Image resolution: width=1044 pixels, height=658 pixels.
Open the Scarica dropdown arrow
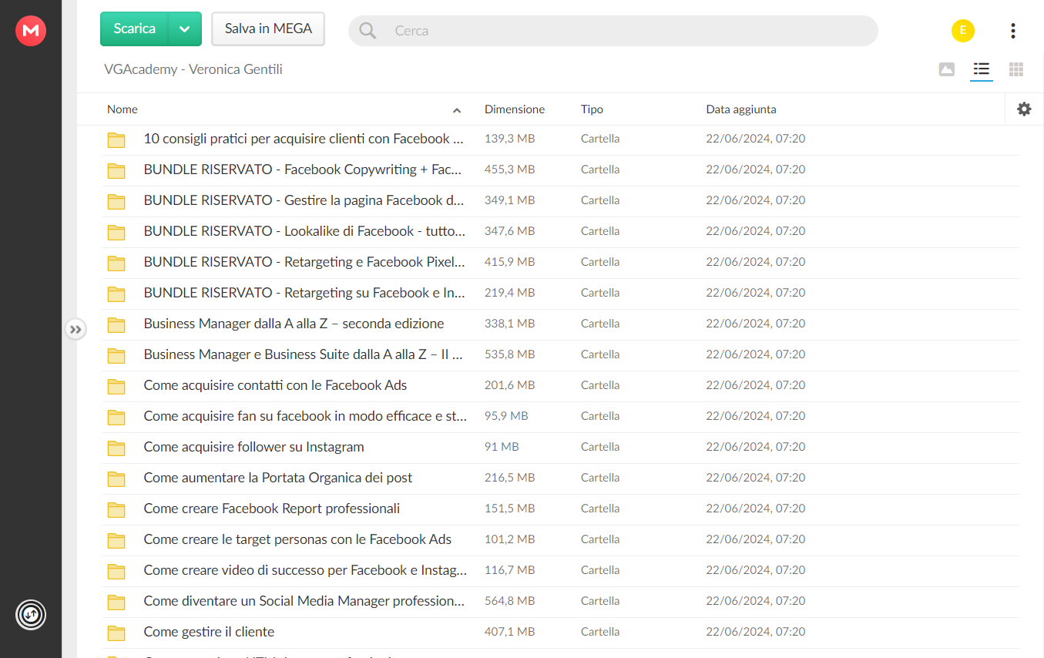[185, 29]
